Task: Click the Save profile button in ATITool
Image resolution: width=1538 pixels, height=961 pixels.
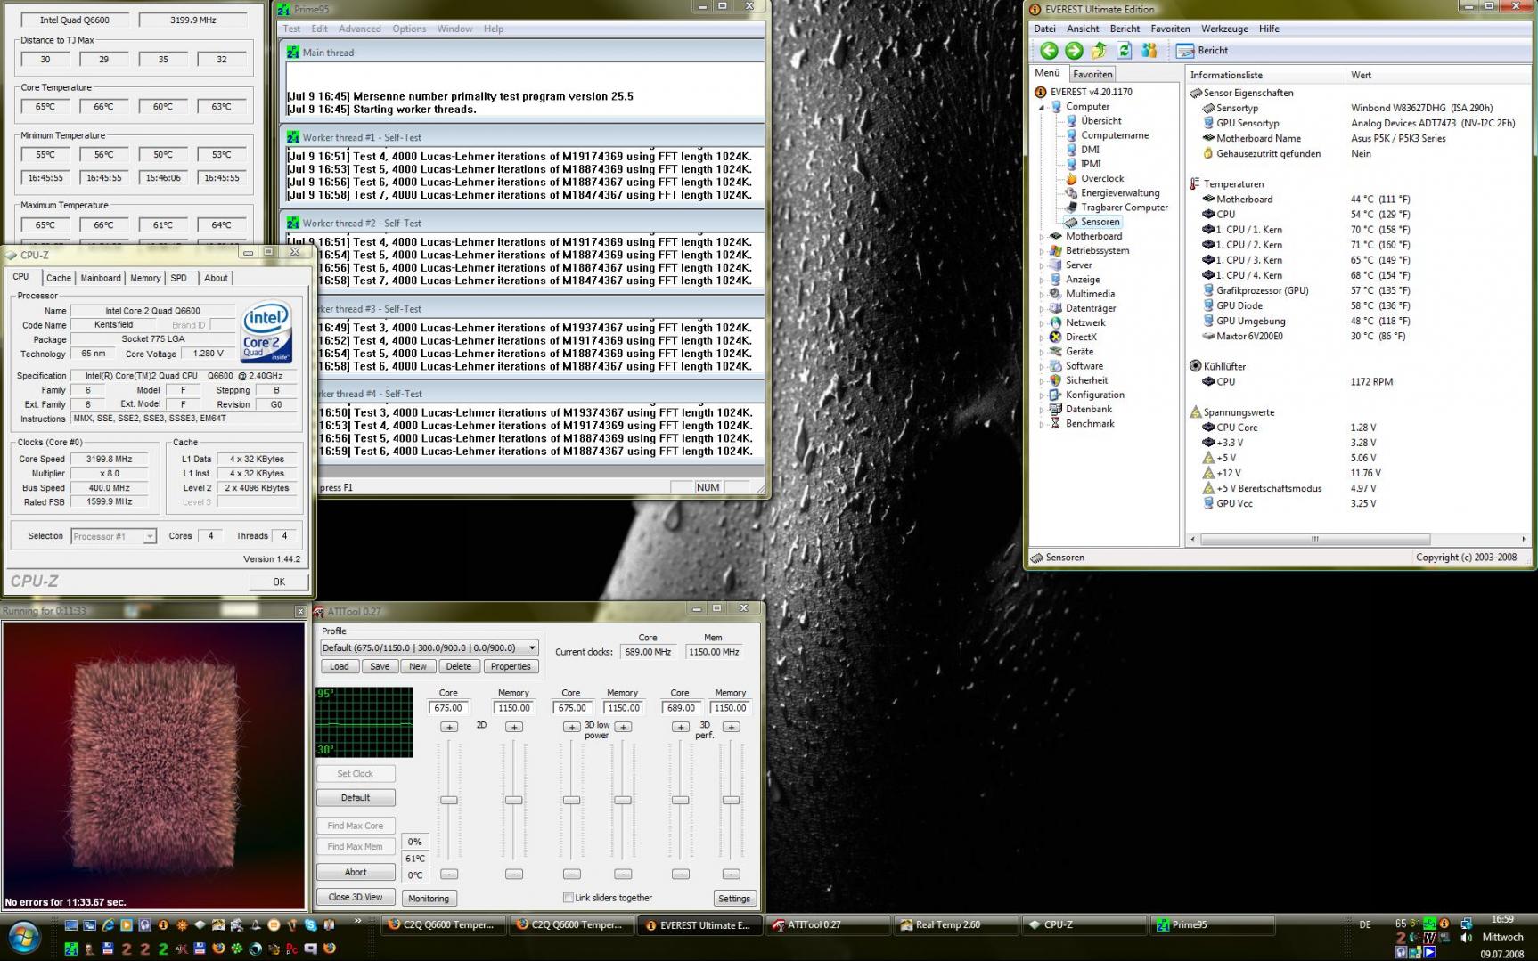Action: point(380,666)
